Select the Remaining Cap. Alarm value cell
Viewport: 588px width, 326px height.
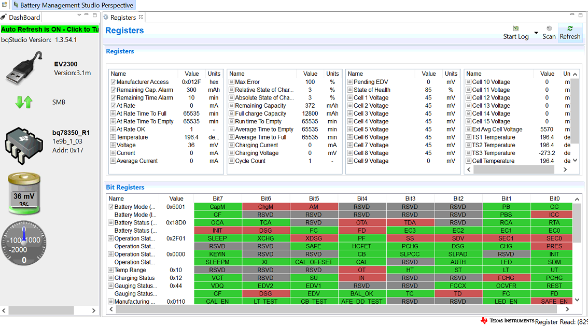click(x=191, y=90)
